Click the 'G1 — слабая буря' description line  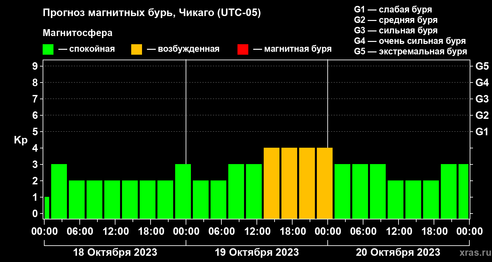(393, 9)
